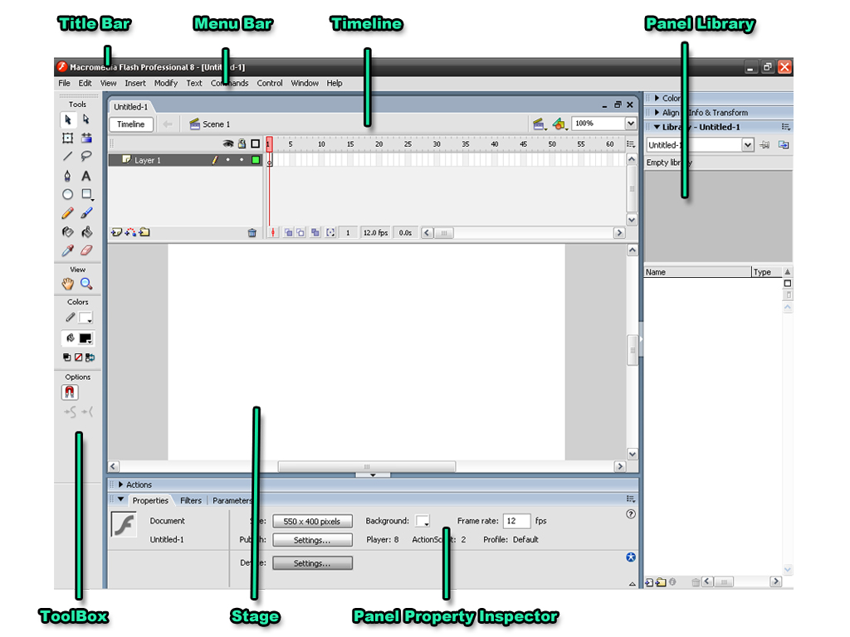Open the Fill color swatch
The image size is (850, 637).
85,338
